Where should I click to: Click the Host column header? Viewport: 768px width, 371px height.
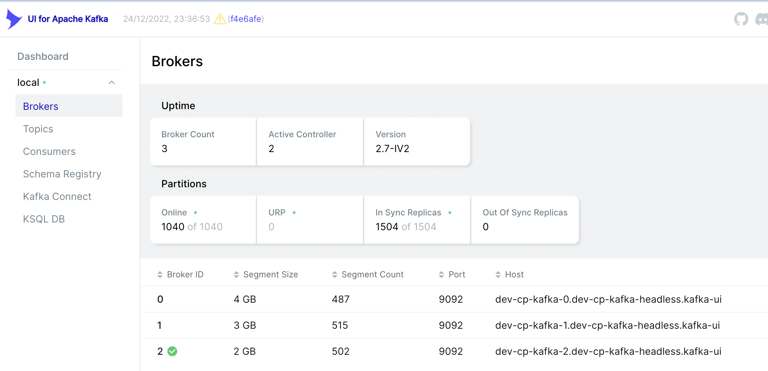[514, 275]
